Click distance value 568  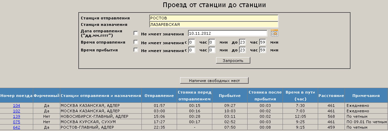[331, 116]
